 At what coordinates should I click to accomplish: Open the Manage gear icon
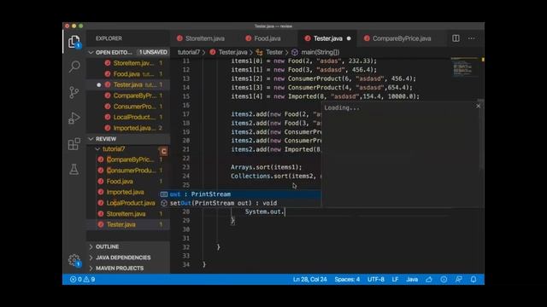(x=74, y=260)
